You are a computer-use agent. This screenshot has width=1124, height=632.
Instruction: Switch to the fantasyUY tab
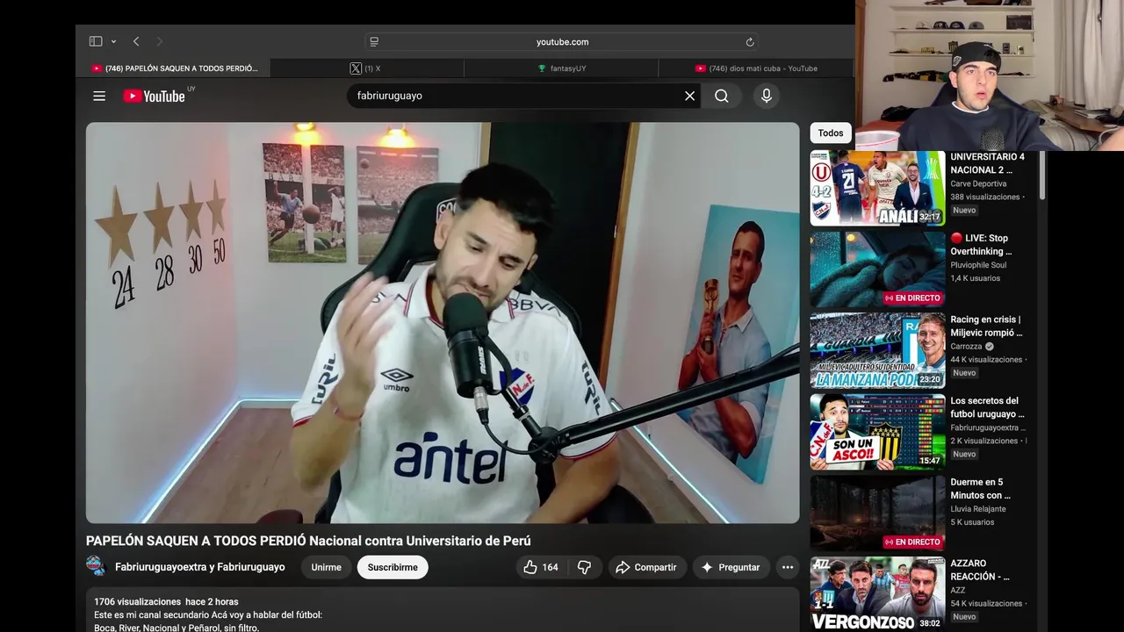coord(561,68)
